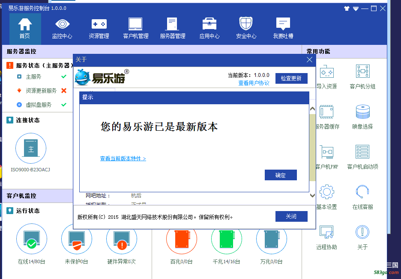Screen dimensions: 401x279
Task: Click server name ISO9000-B23OACJ
Action: (x=30, y=170)
